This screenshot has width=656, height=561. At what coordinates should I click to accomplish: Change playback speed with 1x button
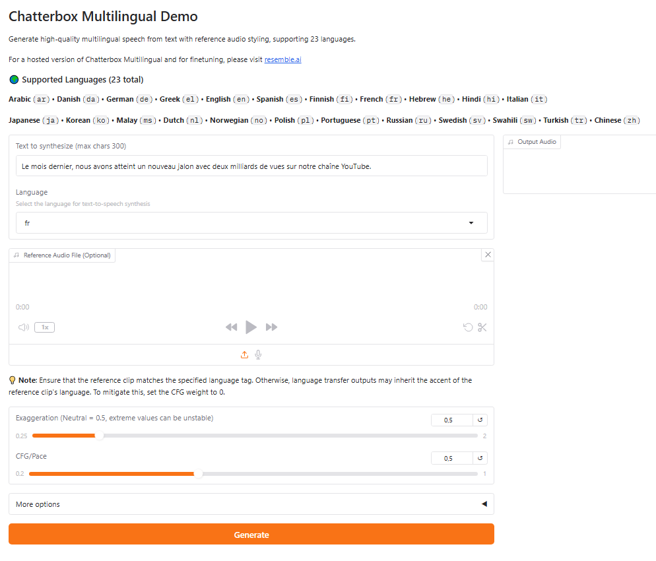click(45, 327)
